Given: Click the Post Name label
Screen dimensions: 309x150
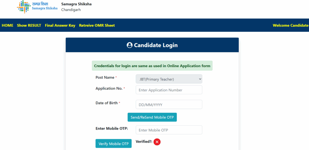Looking at the screenshot, I should 105,78.
